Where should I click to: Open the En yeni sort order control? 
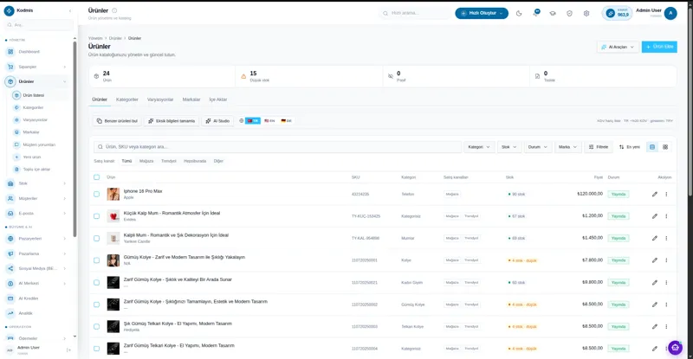coord(630,147)
